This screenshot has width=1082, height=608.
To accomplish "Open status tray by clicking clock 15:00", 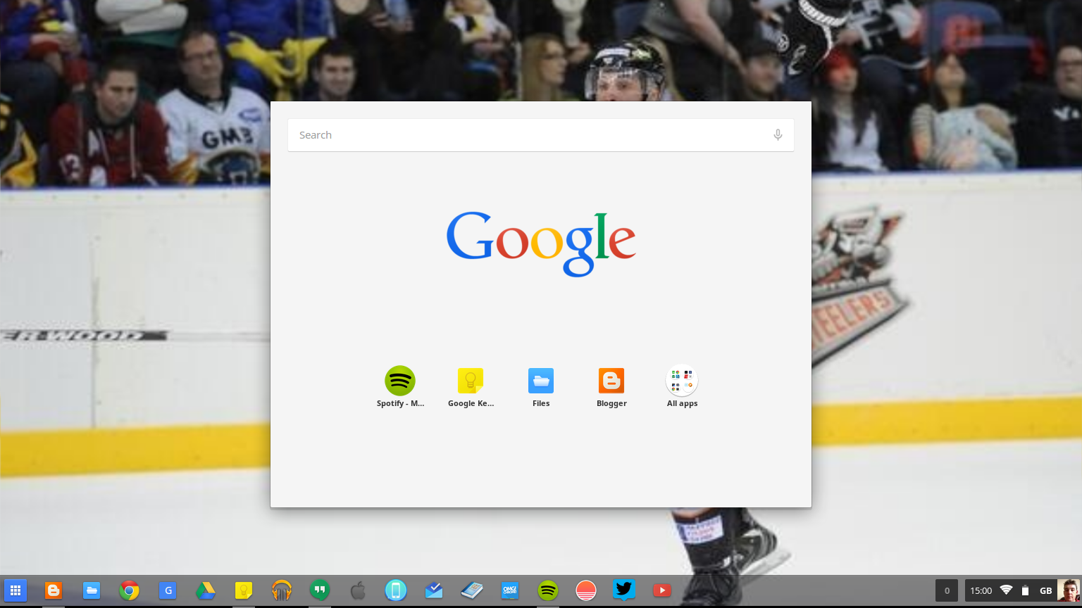I will click(x=981, y=590).
